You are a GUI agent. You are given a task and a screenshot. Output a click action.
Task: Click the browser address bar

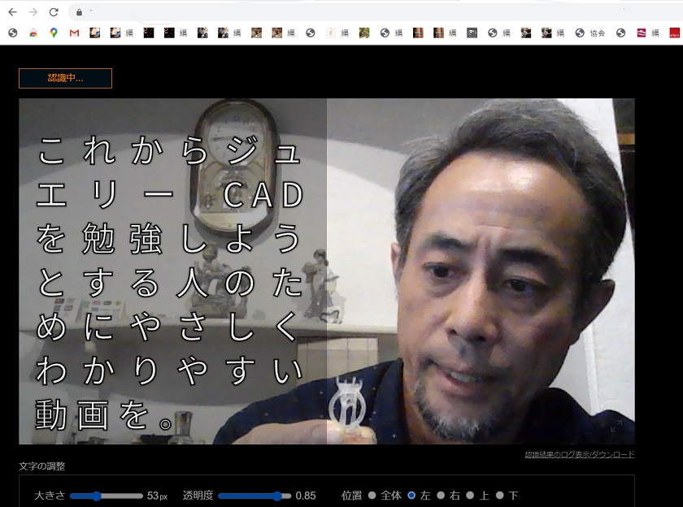[366, 12]
